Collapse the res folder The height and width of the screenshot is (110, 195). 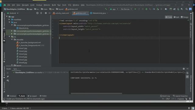coord(9,37)
